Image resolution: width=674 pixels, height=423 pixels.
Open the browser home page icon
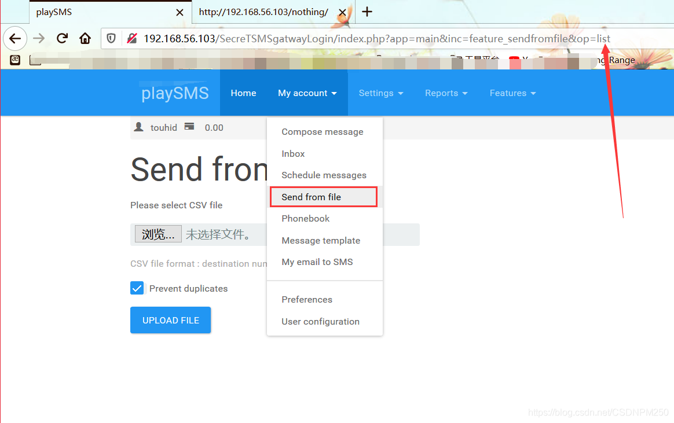point(85,39)
